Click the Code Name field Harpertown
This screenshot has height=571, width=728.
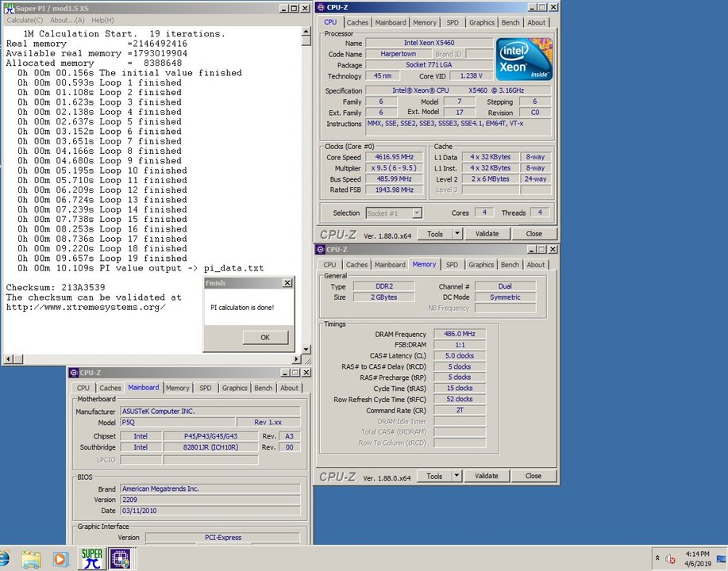(398, 54)
